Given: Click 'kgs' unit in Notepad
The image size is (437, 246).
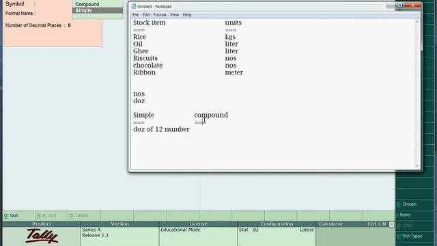Looking at the screenshot, I should click(230, 37).
